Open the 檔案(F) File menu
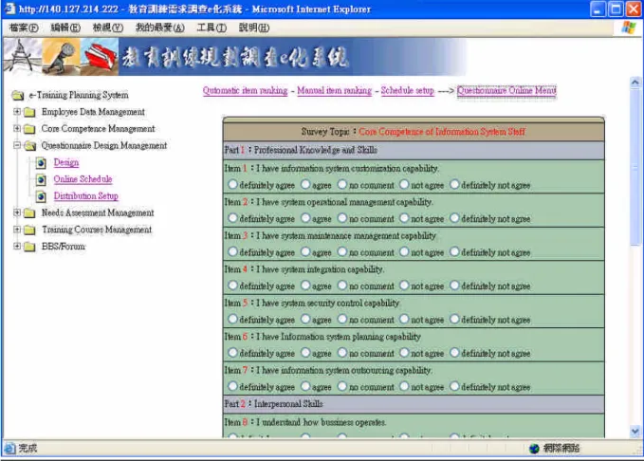This screenshot has height=461, width=644. (24, 28)
